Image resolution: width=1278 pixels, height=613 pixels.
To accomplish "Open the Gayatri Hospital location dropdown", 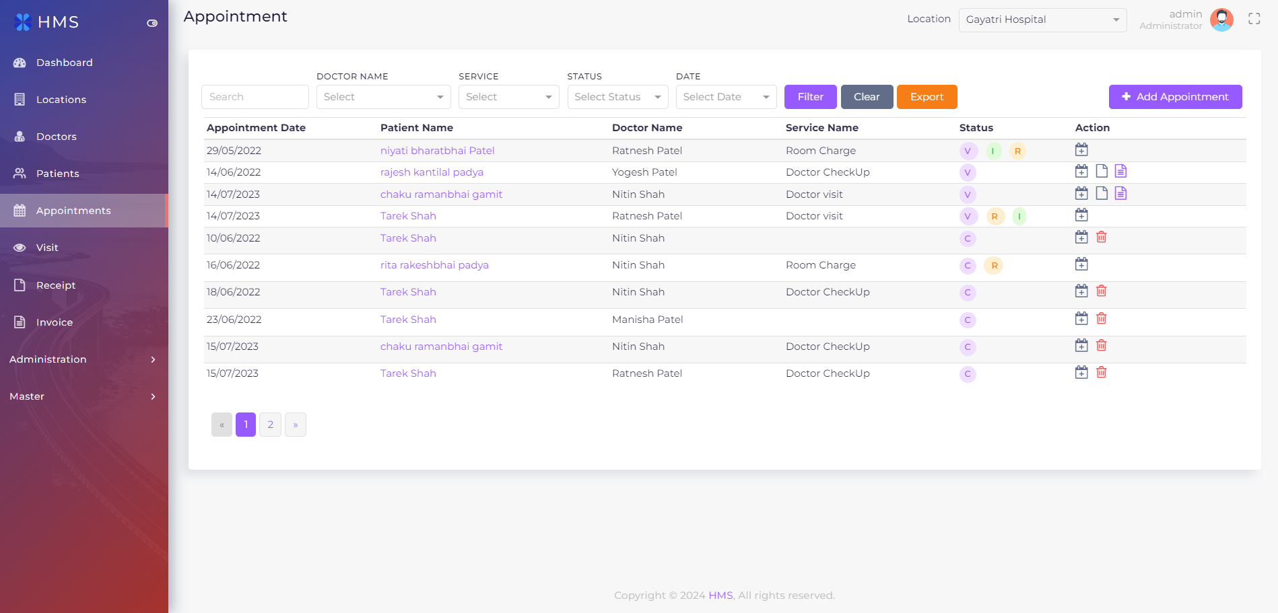I will pyautogui.click(x=1042, y=20).
